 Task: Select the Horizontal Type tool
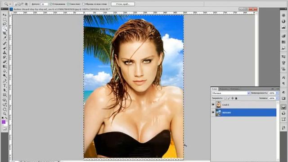(4, 86)
